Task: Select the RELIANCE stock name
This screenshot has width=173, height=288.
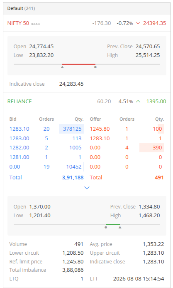Action: click(19, 102)
